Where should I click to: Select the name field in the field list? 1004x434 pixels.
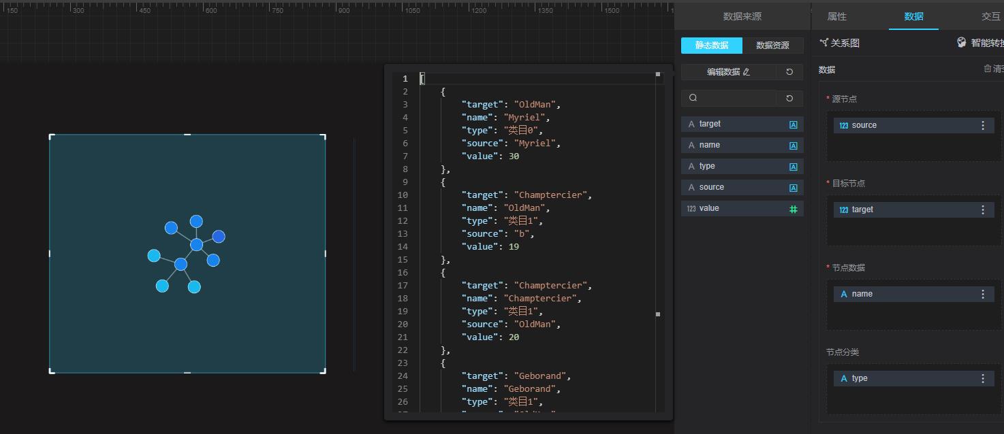(x=742, y=146)
